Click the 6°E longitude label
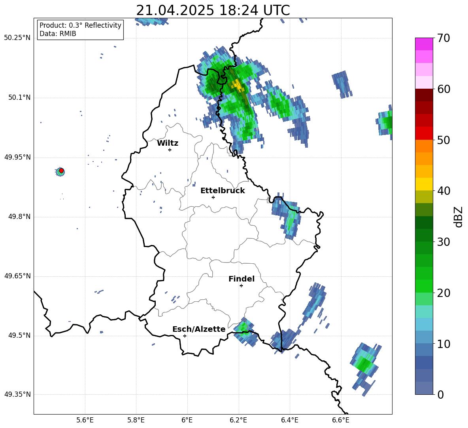The image size is (468, 428). click(187, 420)
